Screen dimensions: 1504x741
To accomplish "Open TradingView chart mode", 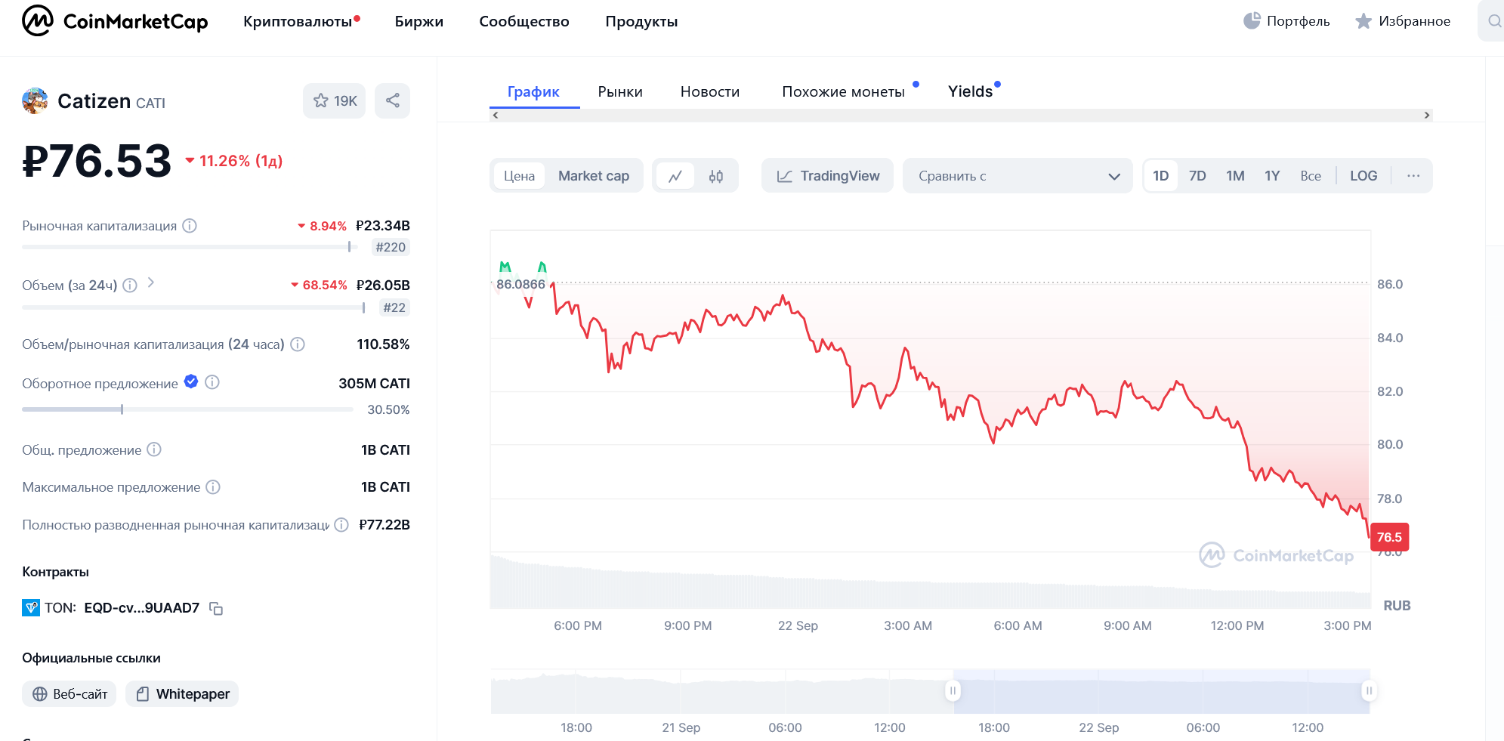I will click(828, 176).
